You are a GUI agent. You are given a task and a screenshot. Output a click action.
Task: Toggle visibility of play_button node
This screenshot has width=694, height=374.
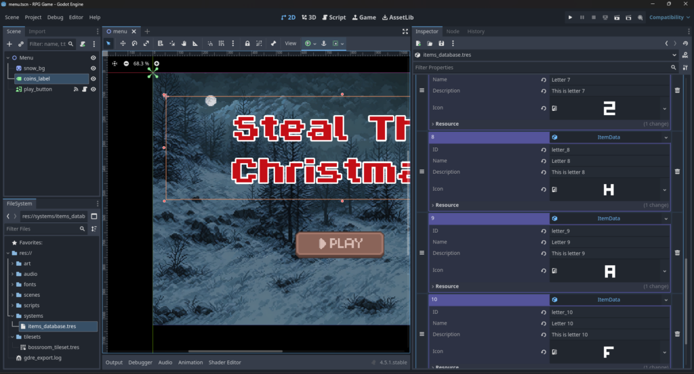click(x=94, y=89)
